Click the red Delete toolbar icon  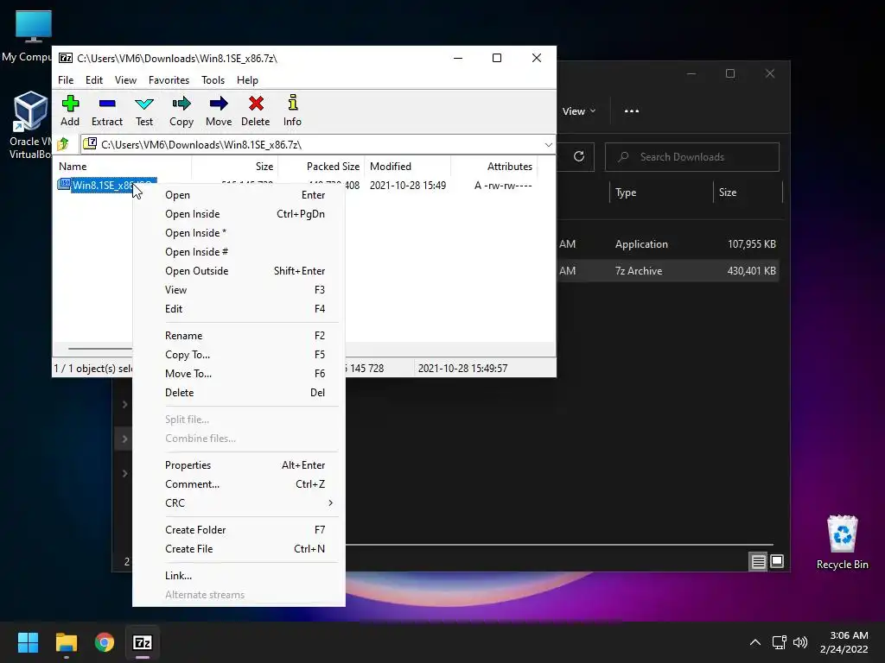pos(256,110)
